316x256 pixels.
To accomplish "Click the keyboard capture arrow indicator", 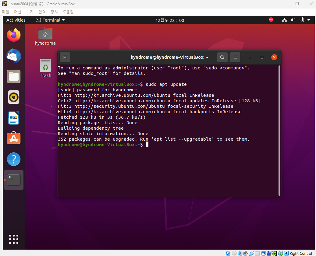I will tap(286, 253).
